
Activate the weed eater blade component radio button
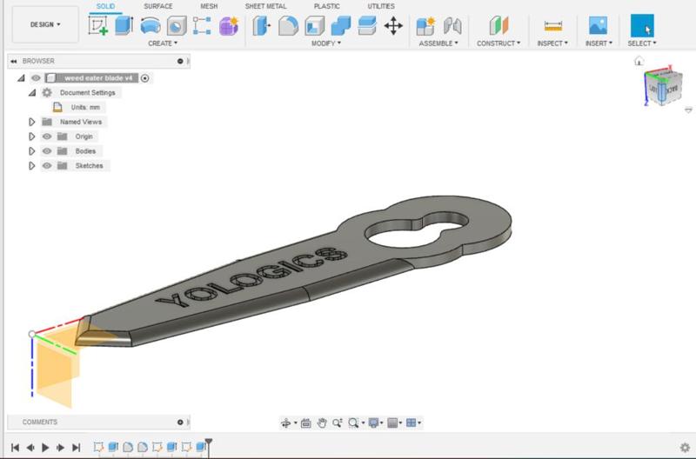(x=144, y=78)
